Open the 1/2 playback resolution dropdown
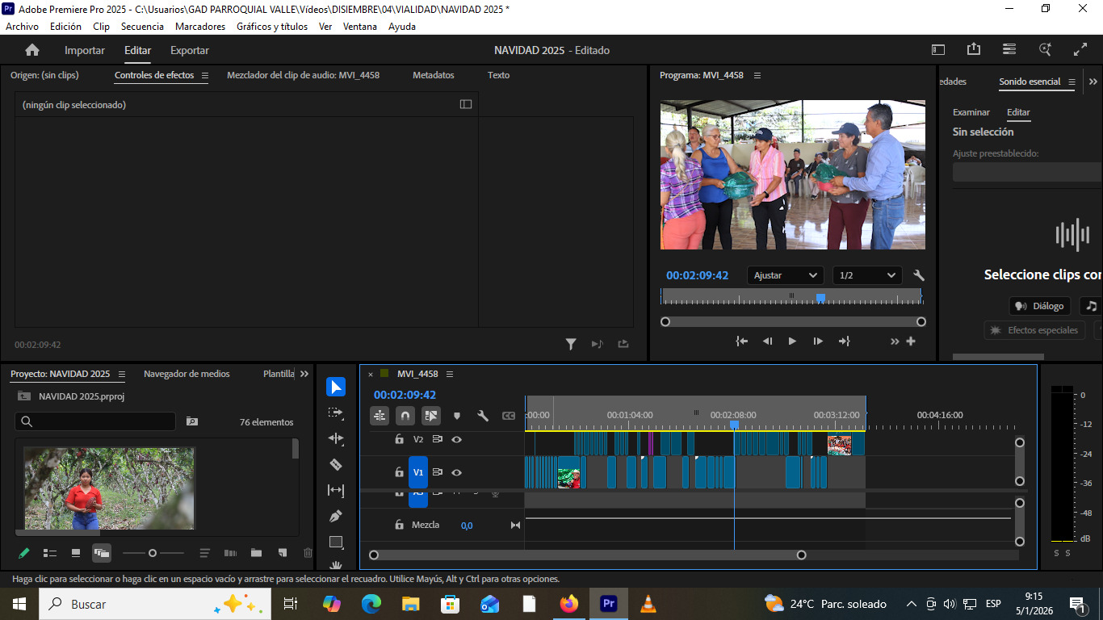 867,275
